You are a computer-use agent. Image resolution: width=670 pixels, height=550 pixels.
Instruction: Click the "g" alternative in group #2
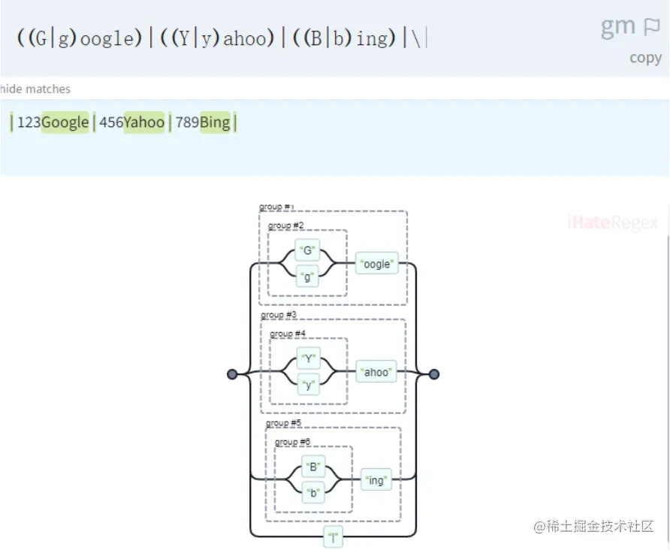[x=308, y=276]
